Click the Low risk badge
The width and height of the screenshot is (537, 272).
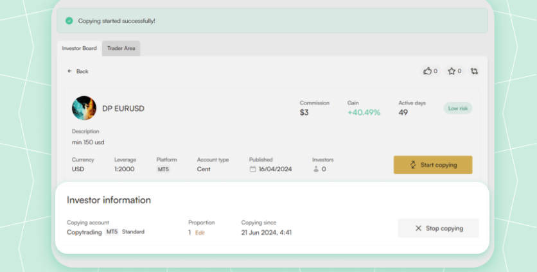(457, 108)
